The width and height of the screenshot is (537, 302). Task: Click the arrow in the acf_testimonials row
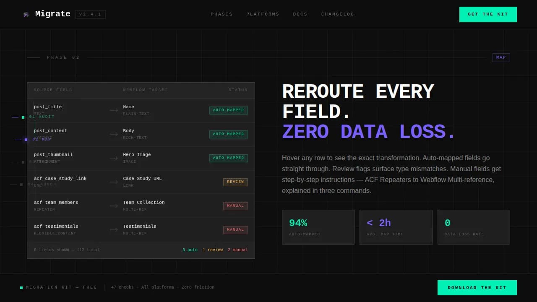(x=114, y=230)
